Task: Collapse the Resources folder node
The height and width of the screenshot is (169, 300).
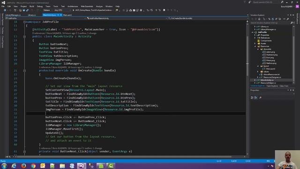Action: [255, 46]
